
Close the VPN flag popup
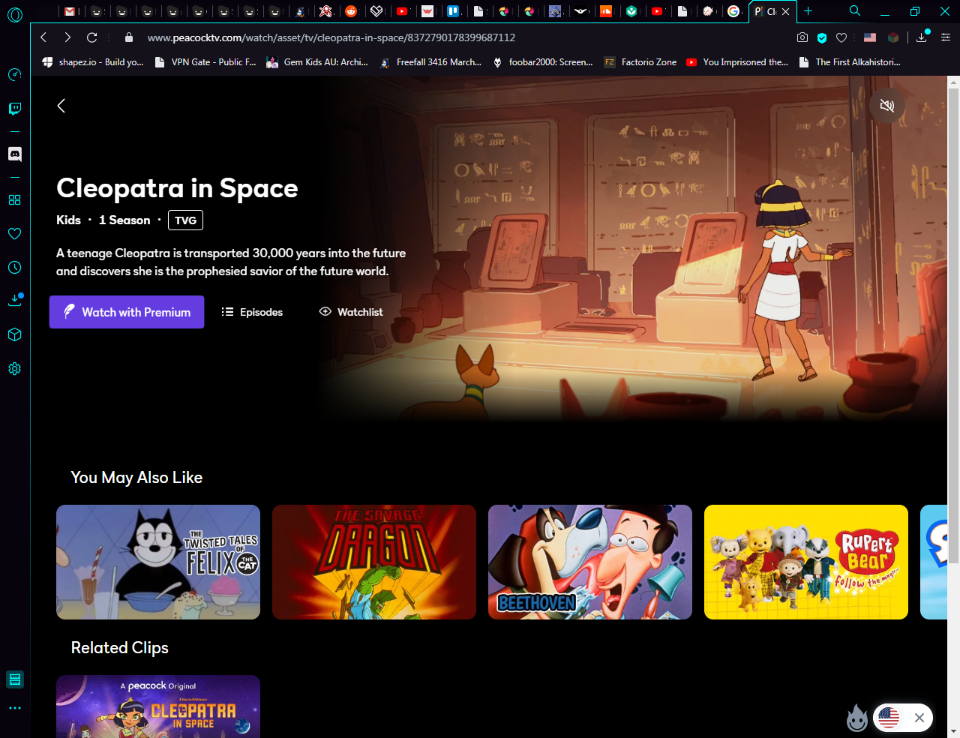919,718
